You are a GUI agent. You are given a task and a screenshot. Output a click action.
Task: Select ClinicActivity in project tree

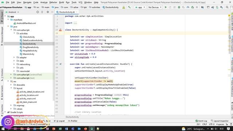tap(29, 37)
